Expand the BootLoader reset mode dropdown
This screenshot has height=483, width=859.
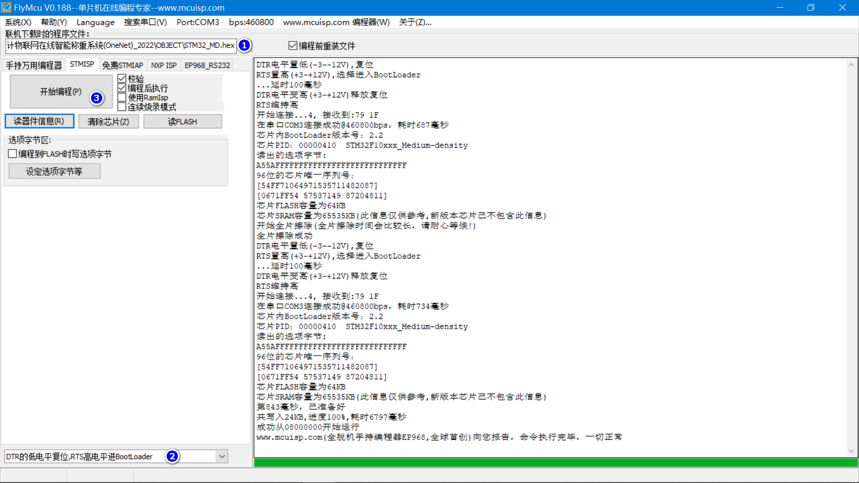pyautogui.click(x=222, y=456)
